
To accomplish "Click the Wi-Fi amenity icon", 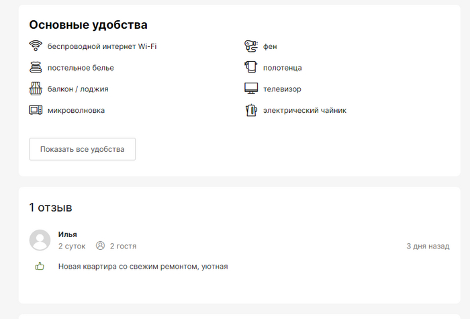I will (36, 46).
